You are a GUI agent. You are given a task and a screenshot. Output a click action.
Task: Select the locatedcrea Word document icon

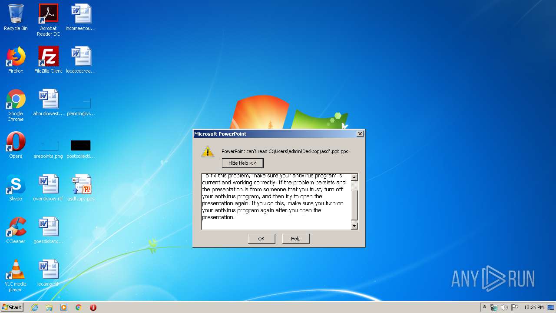pyautogui.click(x=81, y=60)
